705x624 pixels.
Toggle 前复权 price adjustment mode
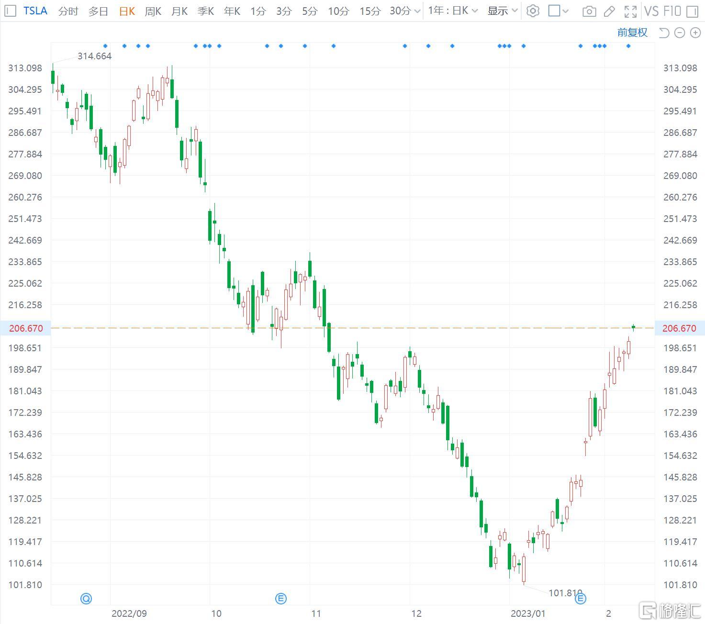tap(632, 33)
